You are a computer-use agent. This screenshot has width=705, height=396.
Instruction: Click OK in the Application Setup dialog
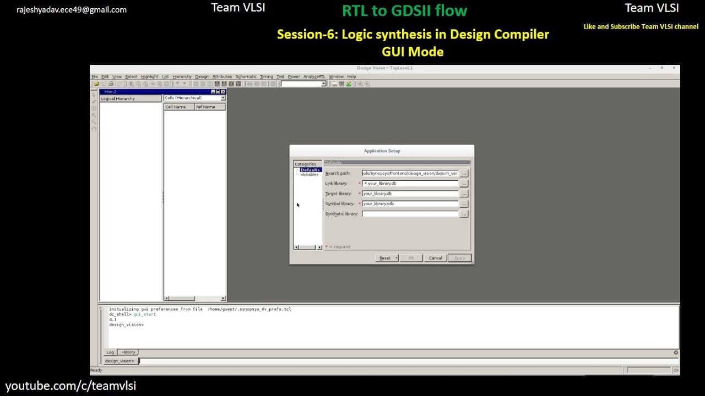(x=411, y=258)
